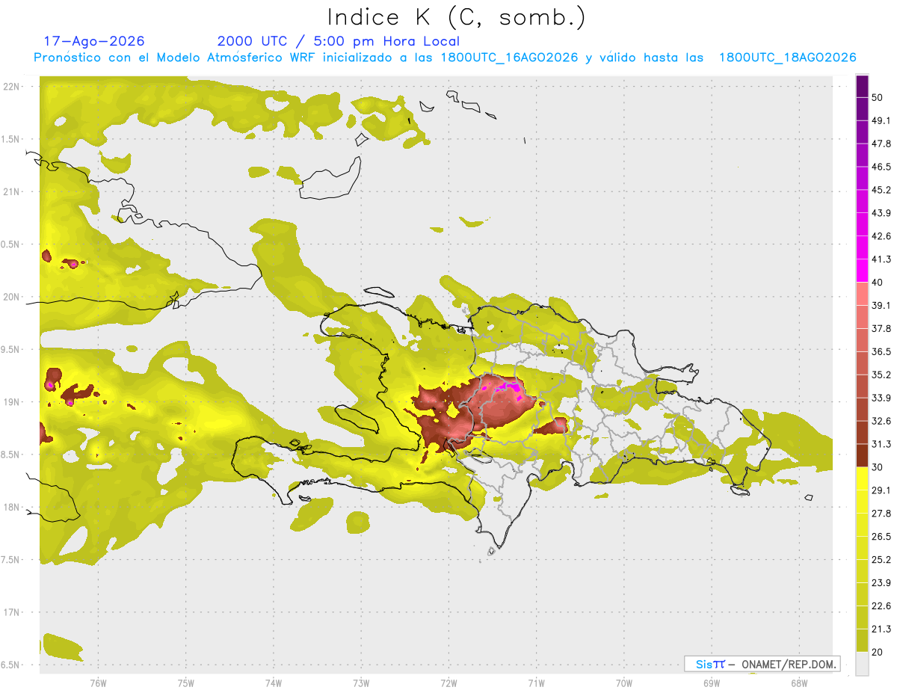Image resolution: width=897 pixels, height=693 pixels.
Task: Click the '19N' latitude label
Action: [x=13, y=402]
